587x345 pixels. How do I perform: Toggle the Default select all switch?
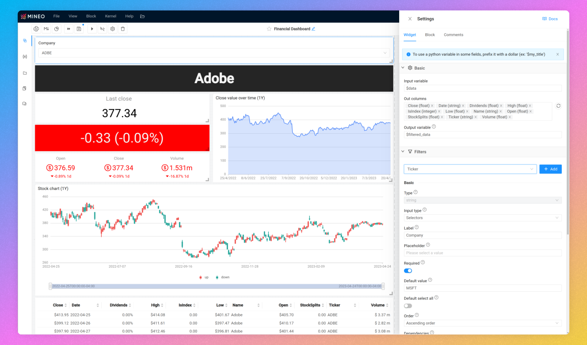click(x=408, y=306)
